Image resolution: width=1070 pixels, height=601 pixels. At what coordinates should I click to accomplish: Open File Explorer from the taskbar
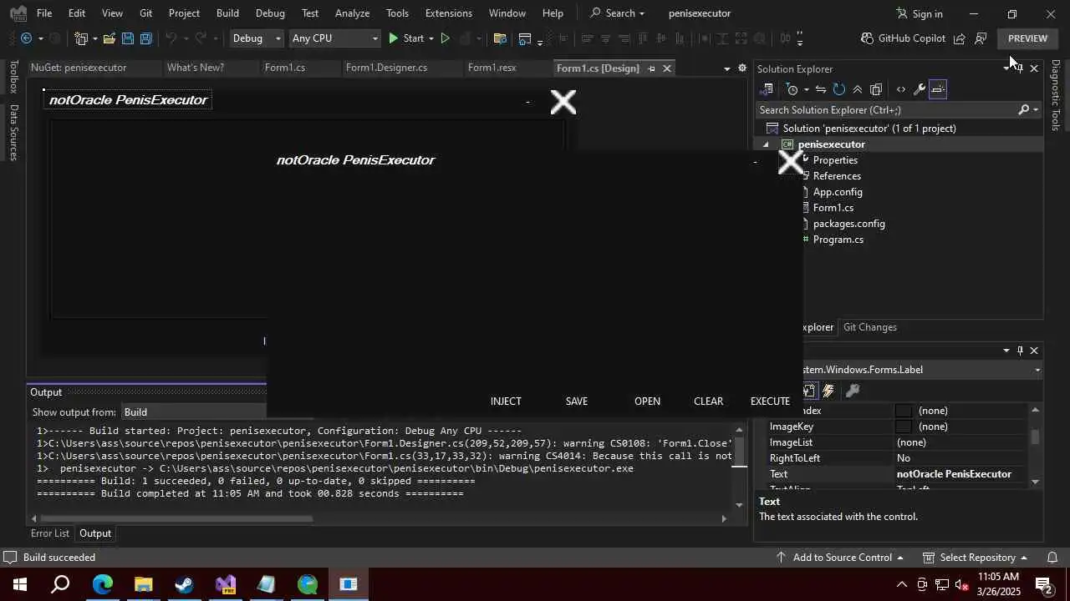point(143,584)
